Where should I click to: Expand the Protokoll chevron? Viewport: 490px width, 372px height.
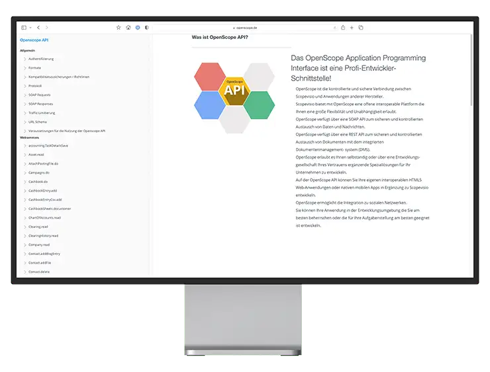pos(25,86)
